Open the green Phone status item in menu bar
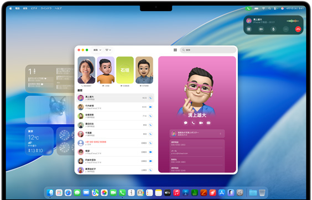The width and height of the screenshot is (312, 200). point(248,8)
